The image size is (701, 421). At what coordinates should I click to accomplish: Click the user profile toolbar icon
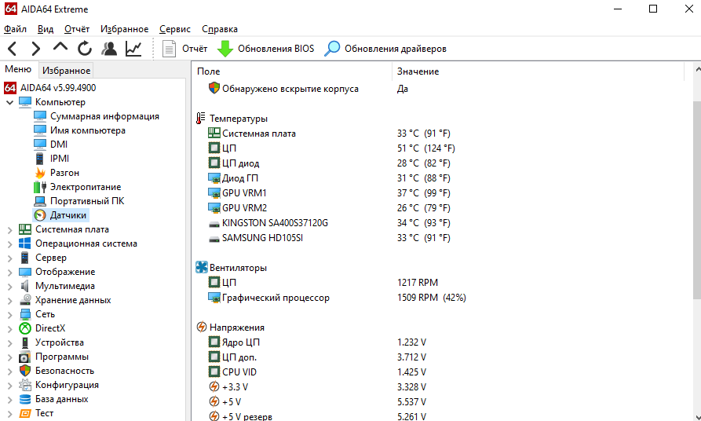click(109, 49)
